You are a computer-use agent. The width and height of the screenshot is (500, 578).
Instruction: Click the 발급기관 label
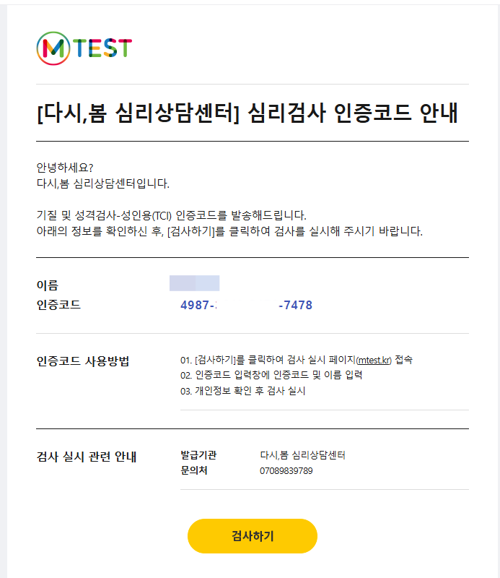point(198,455)
